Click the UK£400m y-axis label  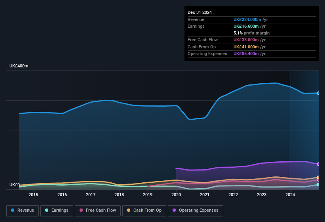pos(19,66)
